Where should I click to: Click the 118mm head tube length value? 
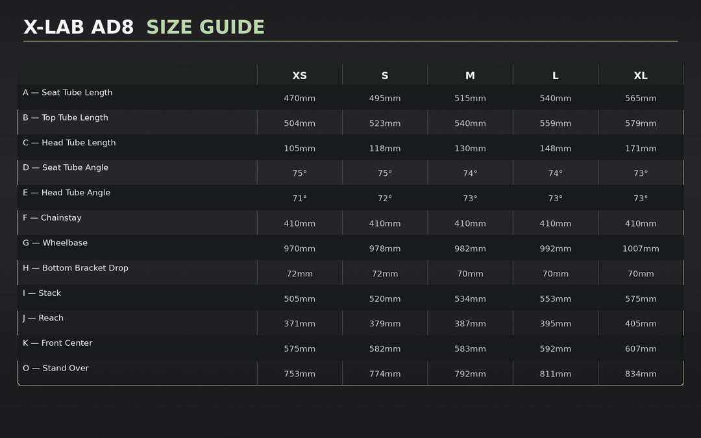pyautogui.click(x=385, y=149)
